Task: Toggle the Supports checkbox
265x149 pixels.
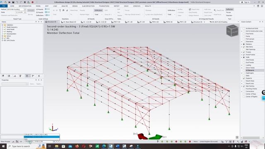Action: point(244,78)
